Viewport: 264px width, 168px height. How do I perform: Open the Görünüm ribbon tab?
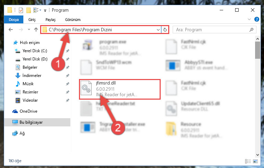click(x=73, y=20)
